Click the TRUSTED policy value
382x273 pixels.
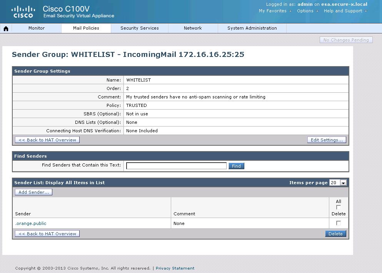137,105
